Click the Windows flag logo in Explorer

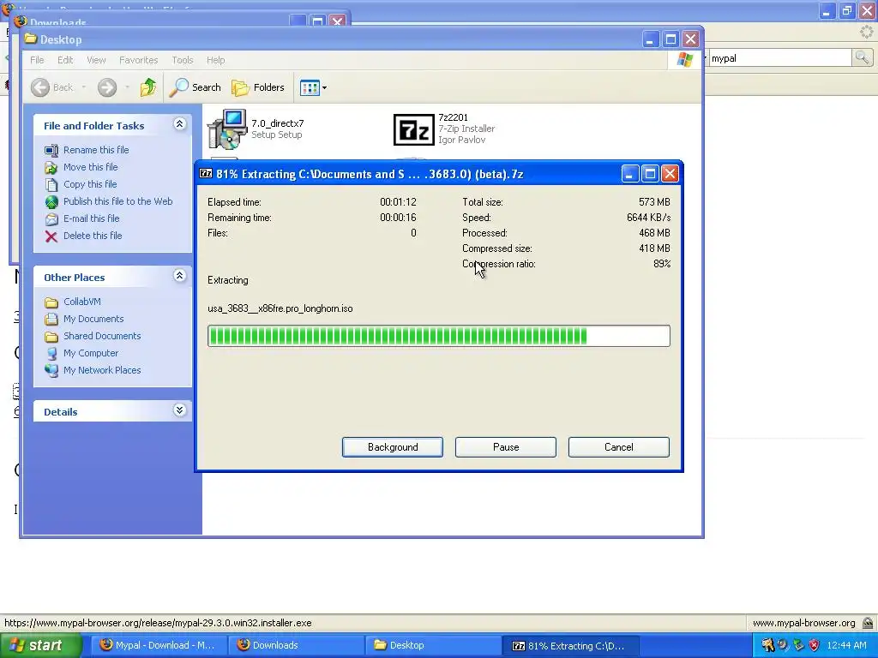click(684, 59)
